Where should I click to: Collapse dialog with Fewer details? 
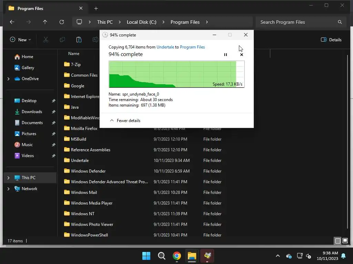pyautogui.click(x=125, y=121)
